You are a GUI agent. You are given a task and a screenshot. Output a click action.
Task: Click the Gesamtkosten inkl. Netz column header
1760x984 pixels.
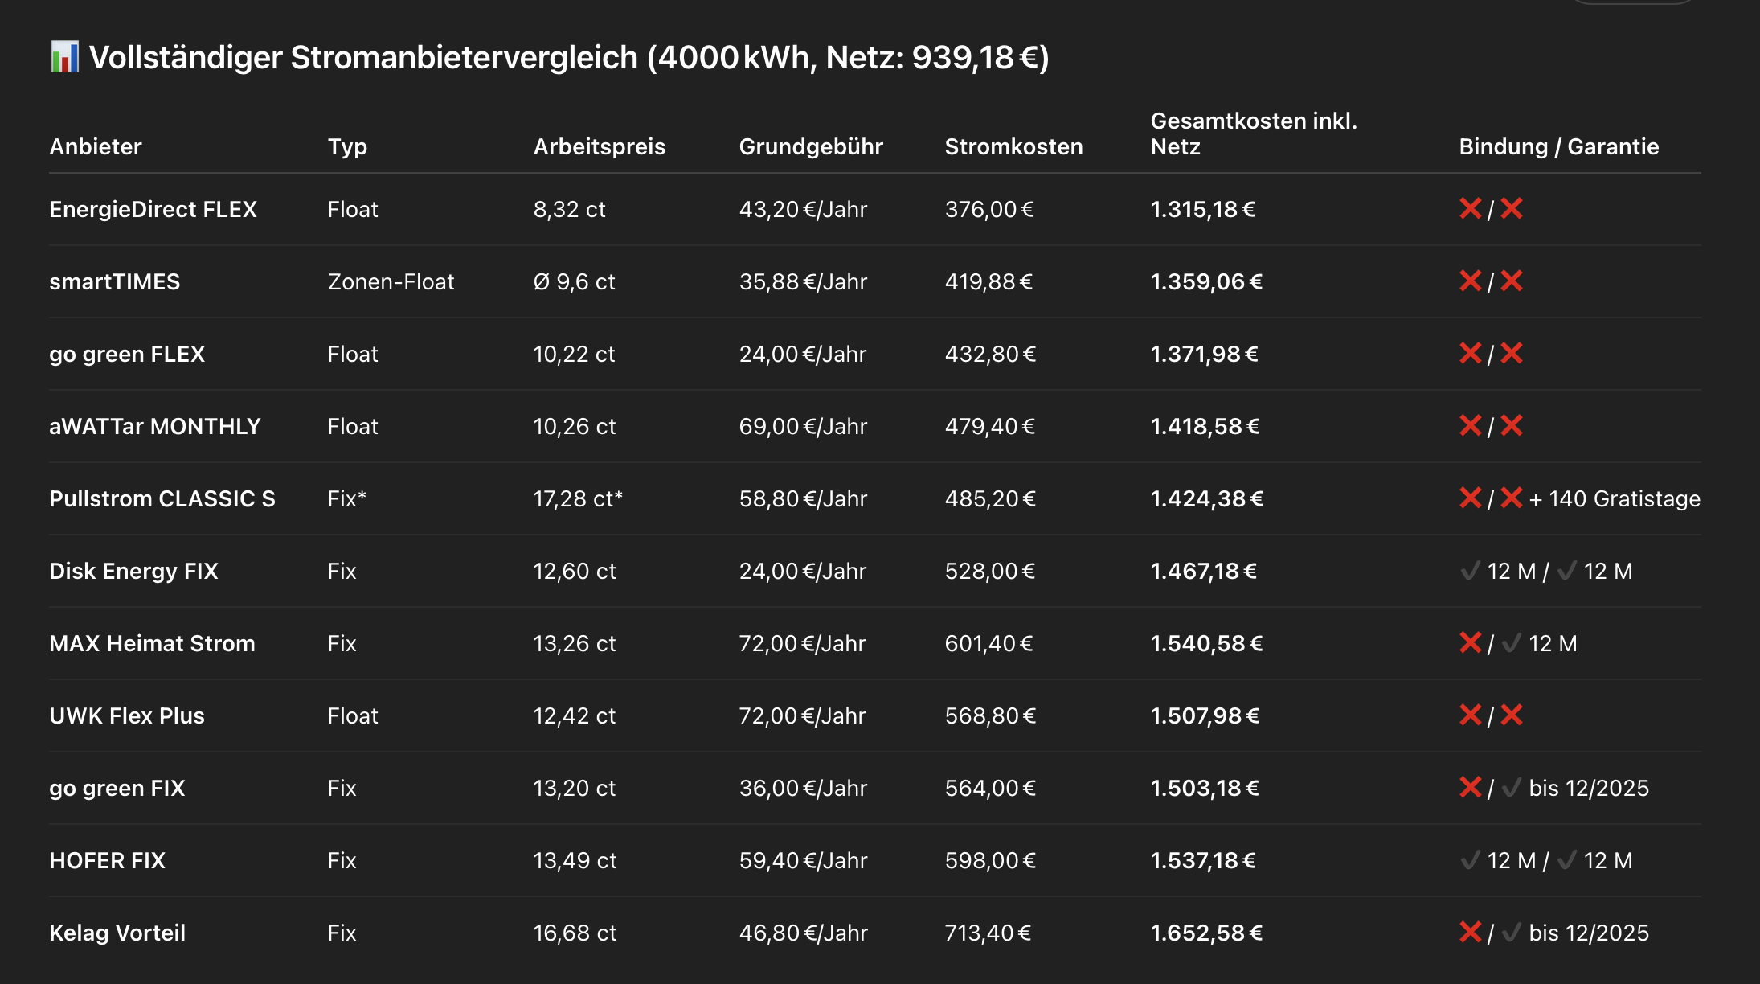coord(1253,133)
